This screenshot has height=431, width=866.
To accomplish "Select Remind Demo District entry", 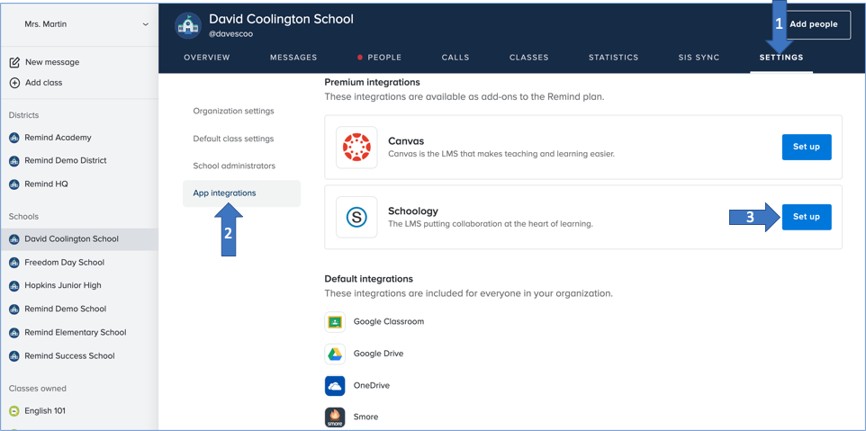I will tap(66, 161).
